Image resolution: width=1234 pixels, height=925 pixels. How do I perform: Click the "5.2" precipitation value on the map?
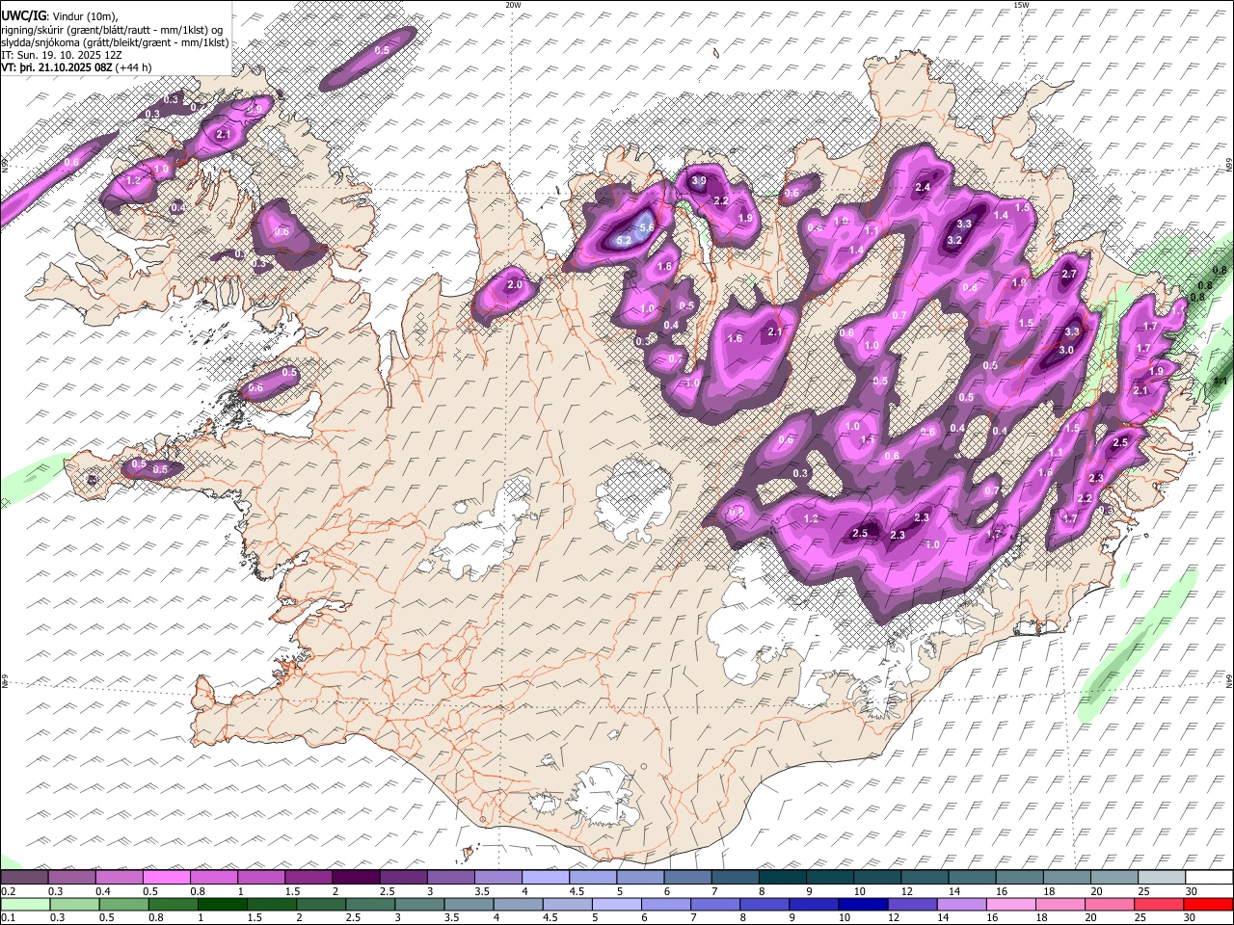(623, 240)
